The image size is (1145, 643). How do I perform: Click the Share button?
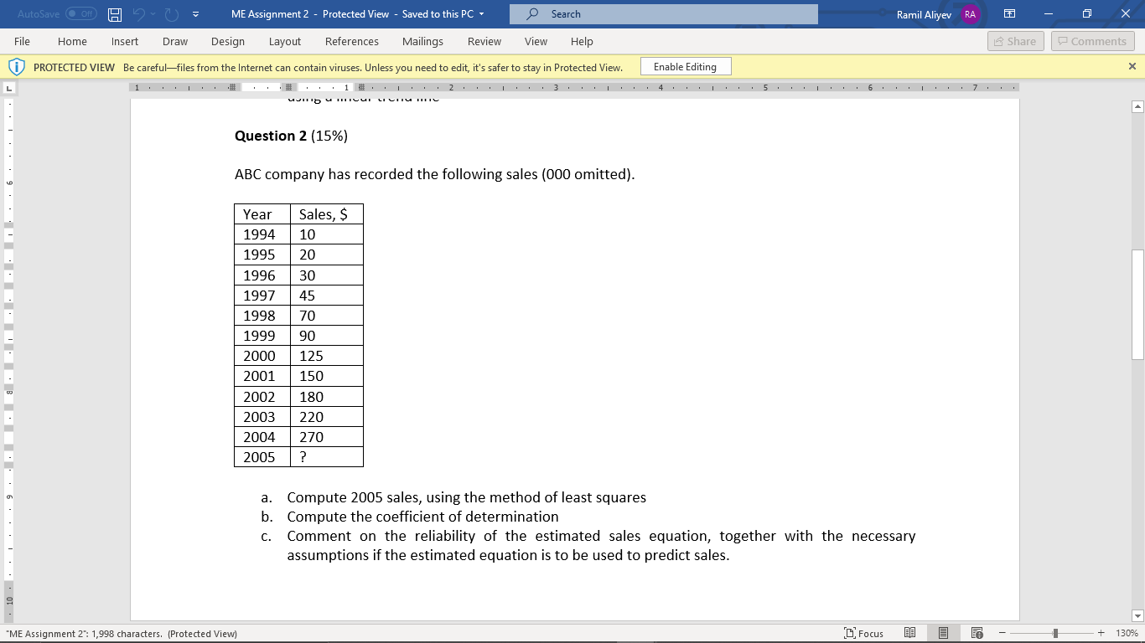click(1014, 41)
